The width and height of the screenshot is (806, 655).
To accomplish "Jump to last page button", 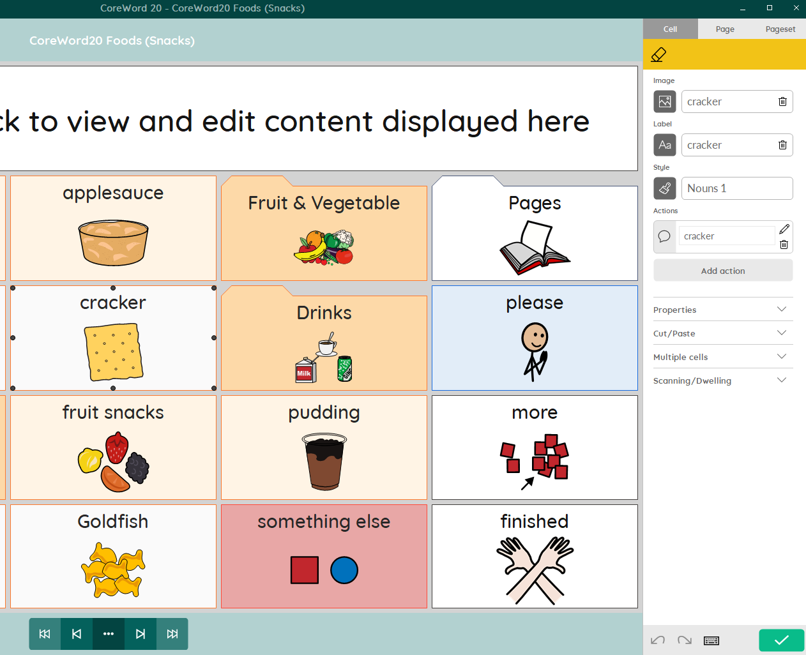I will (x=172, y=634).
